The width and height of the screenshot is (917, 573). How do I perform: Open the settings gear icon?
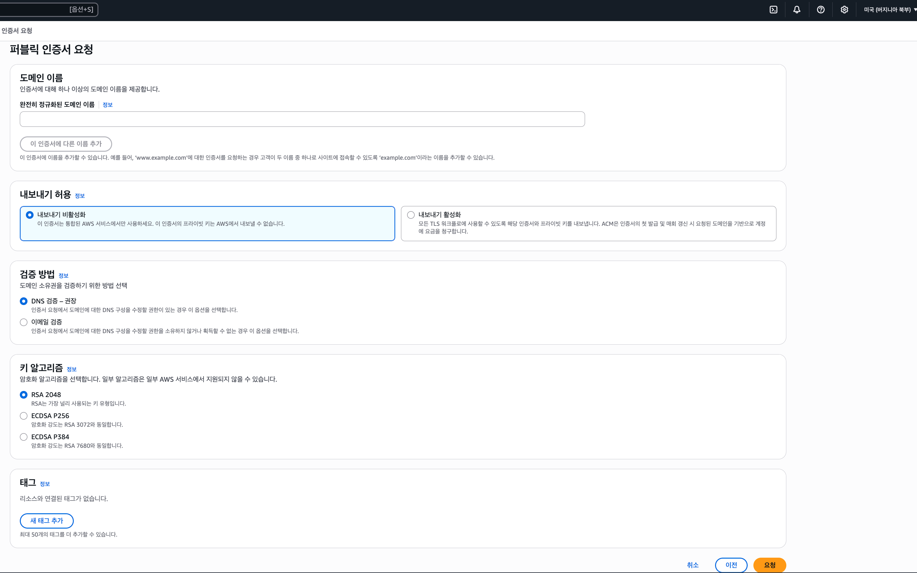tap(844, 10)
